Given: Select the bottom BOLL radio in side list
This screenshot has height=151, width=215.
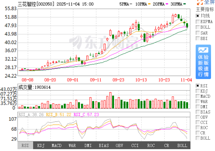Looking at the screenshot, I should pos(198,138).
